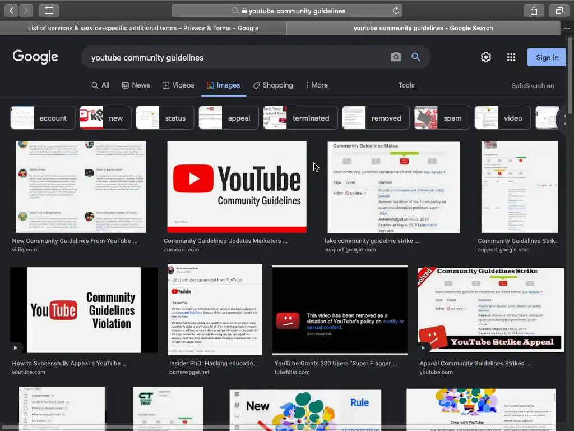Add a new tab with plus button
The width and height of the screenshot is (574, 431).
(567, 28)
